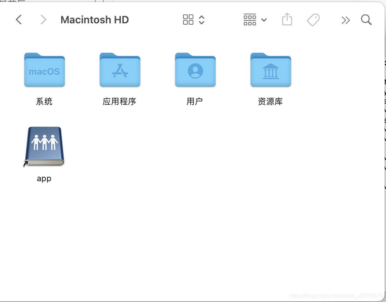This screenshot has height=302, width=386.
Task: Open the group-by grid icon
Action: click(250, 20)
